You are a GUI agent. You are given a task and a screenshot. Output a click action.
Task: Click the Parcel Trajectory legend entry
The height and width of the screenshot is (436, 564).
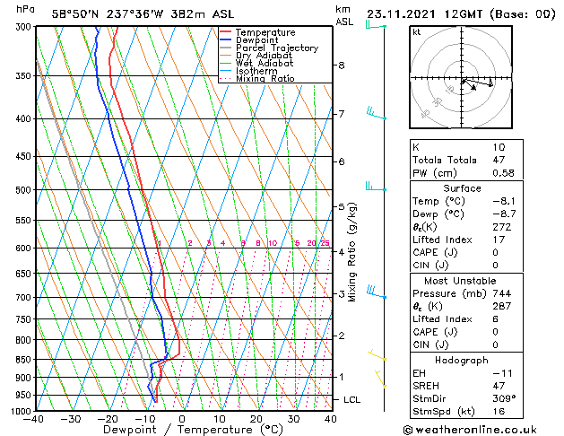tap(269, 48)
